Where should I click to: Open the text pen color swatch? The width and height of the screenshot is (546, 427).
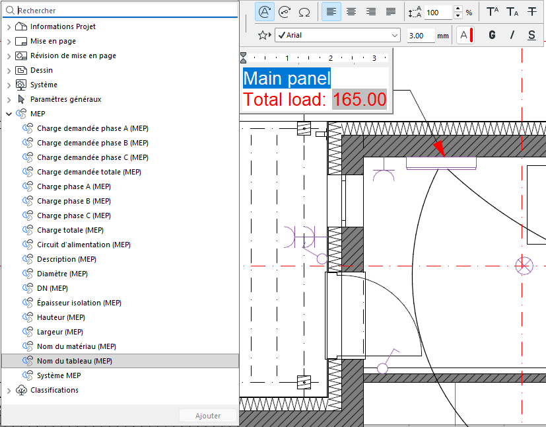tap(465, 35)
